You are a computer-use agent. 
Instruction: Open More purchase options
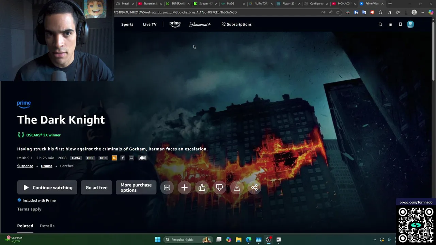(x=136, y=187)
